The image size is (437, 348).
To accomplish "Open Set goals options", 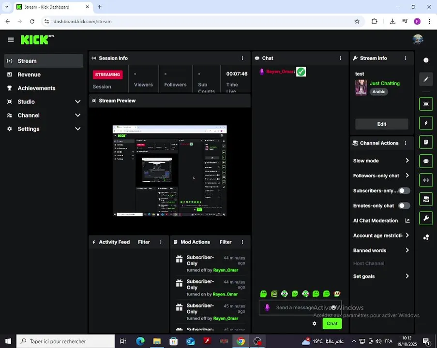I will pyautogui.click(x=381, y=276).
